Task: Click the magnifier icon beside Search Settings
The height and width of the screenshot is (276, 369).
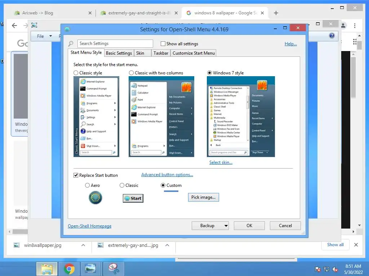Action: (71, 43)
